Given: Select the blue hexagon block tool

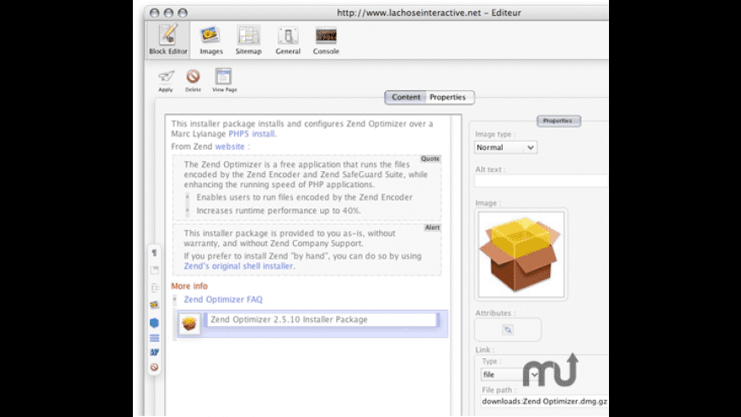Looking at the screenshot, I should (154, 323).
